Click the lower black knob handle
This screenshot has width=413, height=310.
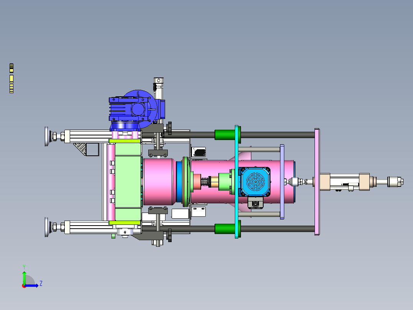(169, 235)
